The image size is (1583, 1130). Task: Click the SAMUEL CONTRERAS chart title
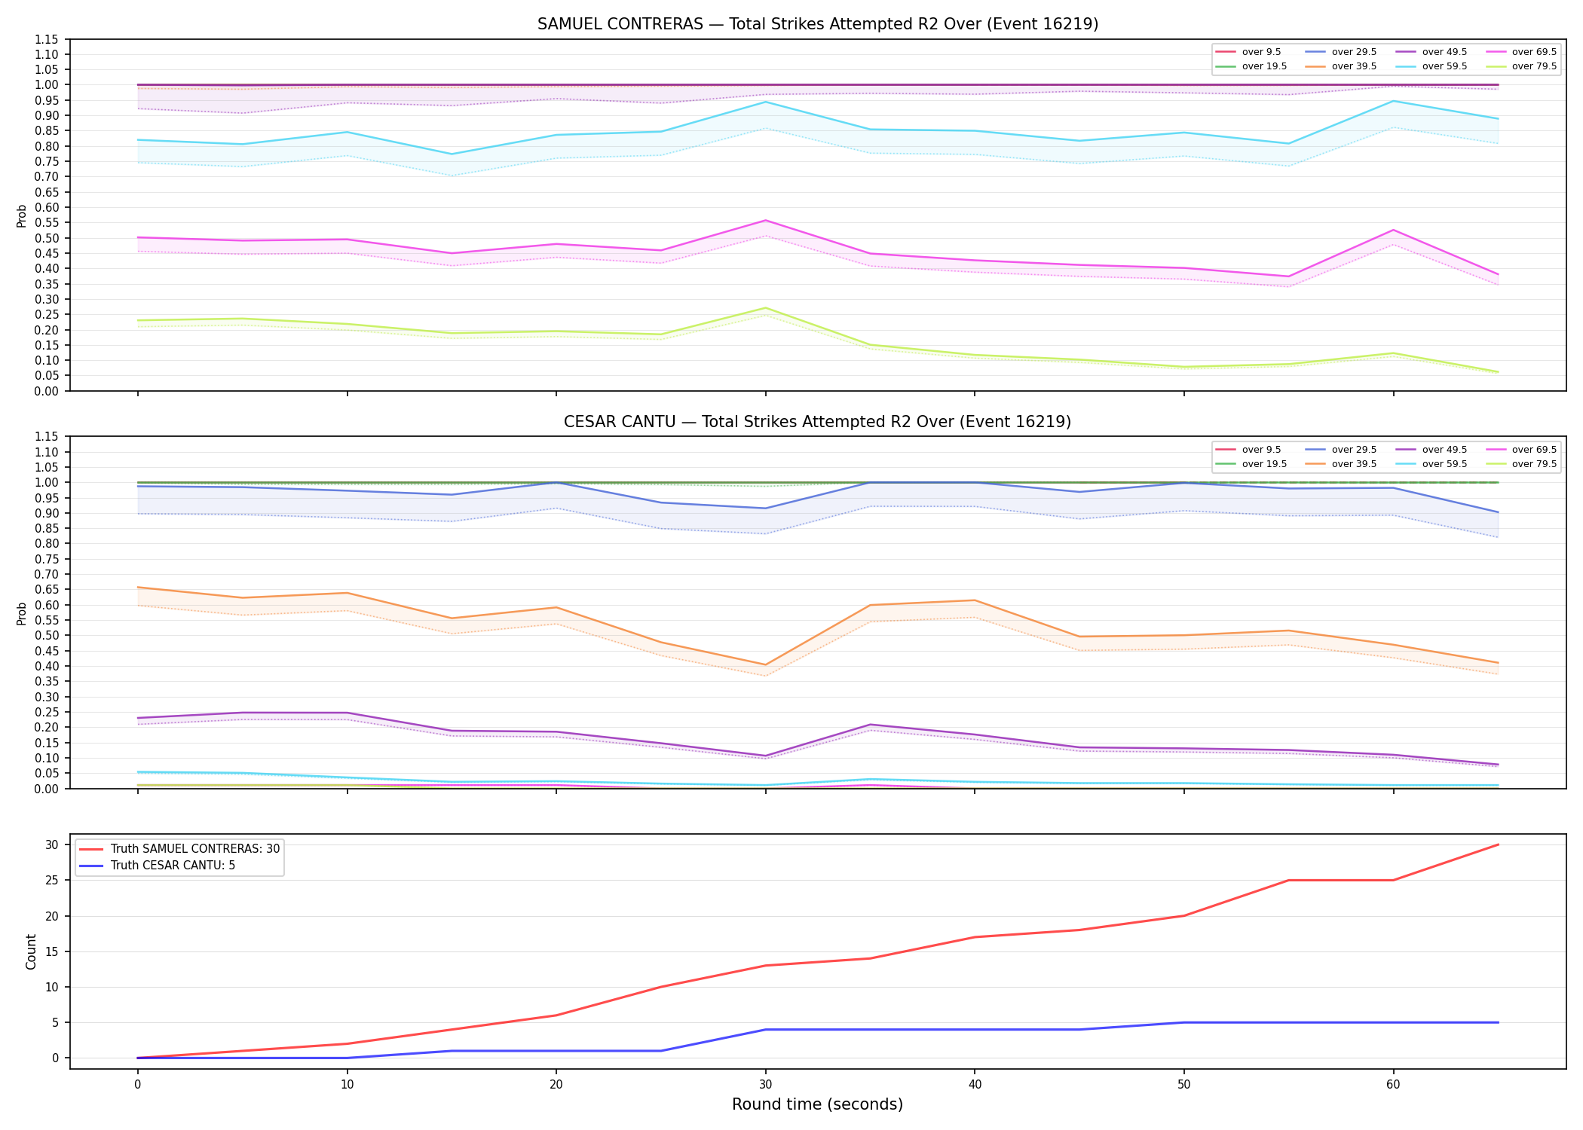click(x=818, y=24)
